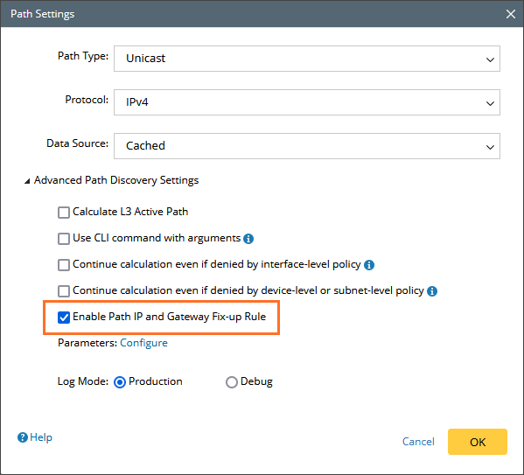Check Use CLI command with arguments
524x475 pixels.
point(64,239)
